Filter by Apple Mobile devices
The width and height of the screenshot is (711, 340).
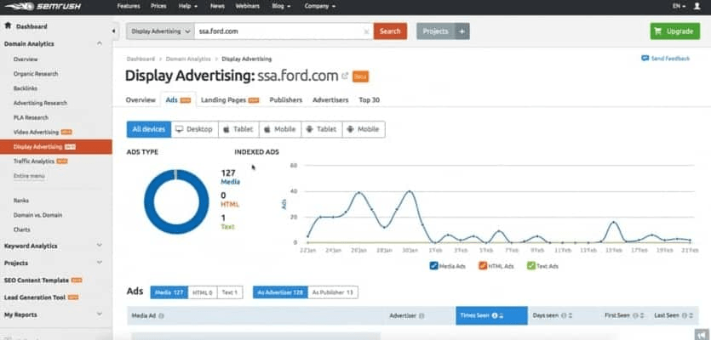(280, 129)
